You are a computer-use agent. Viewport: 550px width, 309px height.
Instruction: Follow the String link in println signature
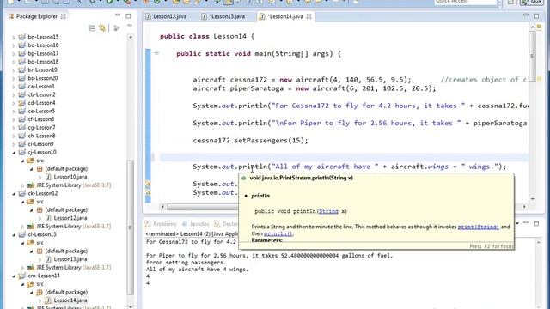[x=328, y=211]
